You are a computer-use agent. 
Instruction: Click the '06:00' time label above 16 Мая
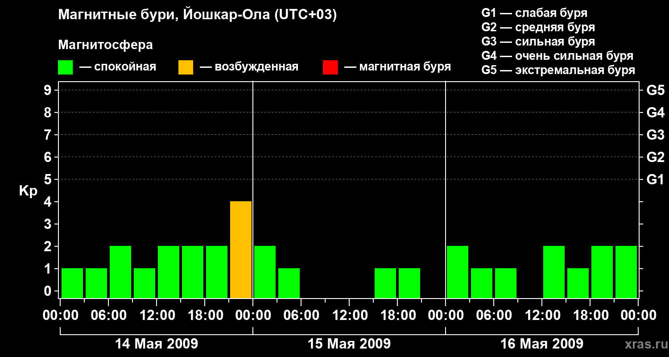(494, 315)
